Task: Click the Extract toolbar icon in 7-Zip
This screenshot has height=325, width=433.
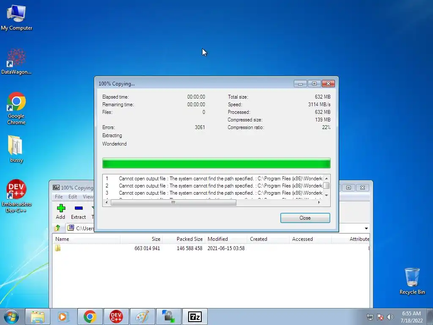Action: click(78, 212)
